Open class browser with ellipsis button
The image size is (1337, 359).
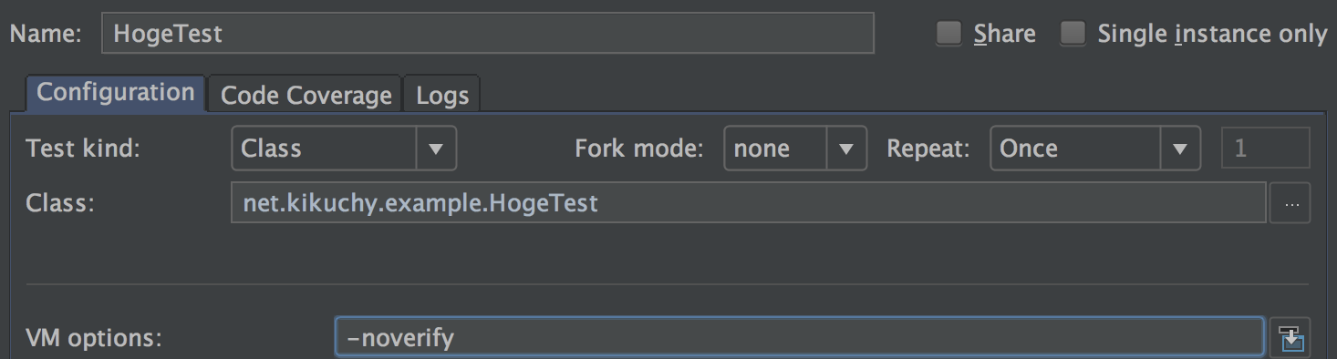(x=1290, y=203)
